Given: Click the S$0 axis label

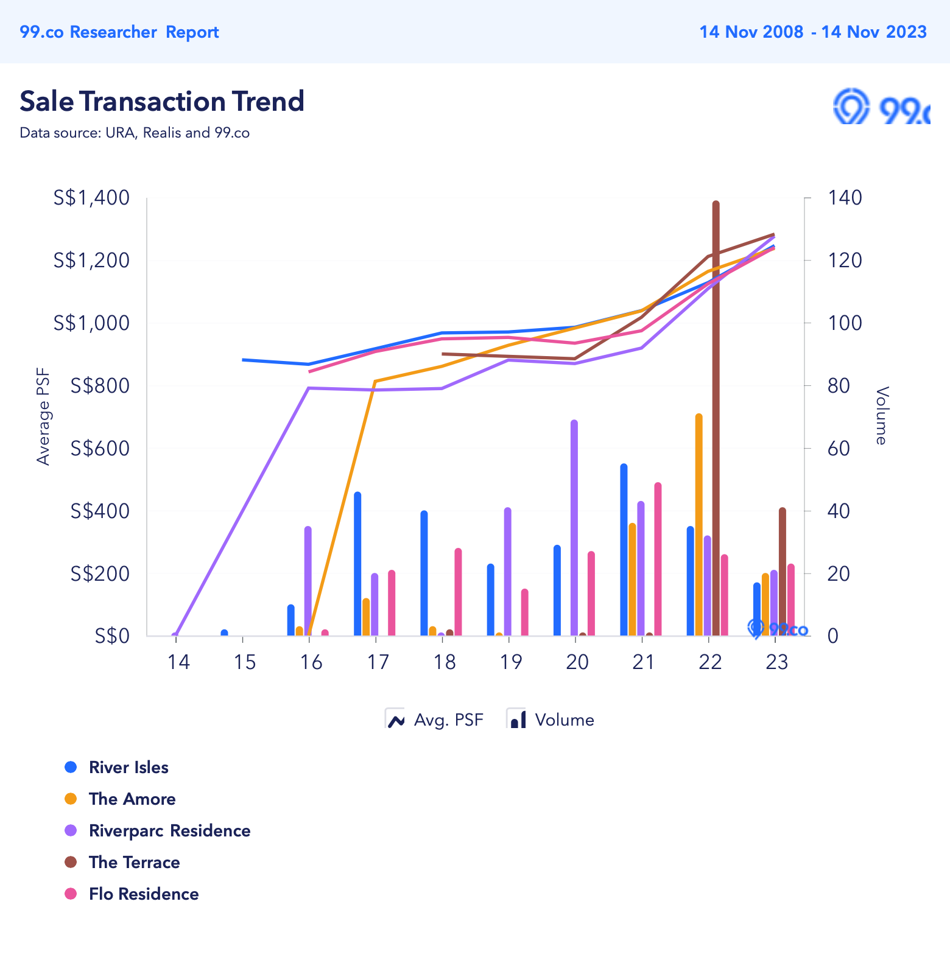Looking at the screenshot, I should click(x=112, y=636).
